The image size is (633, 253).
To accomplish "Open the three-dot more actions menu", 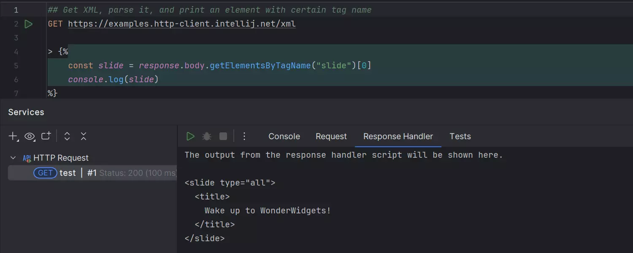I will point(244,136).
